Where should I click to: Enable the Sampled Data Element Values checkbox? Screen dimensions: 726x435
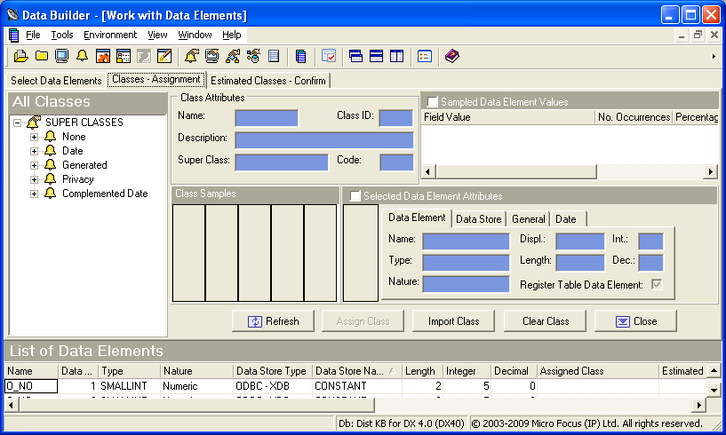433,102
